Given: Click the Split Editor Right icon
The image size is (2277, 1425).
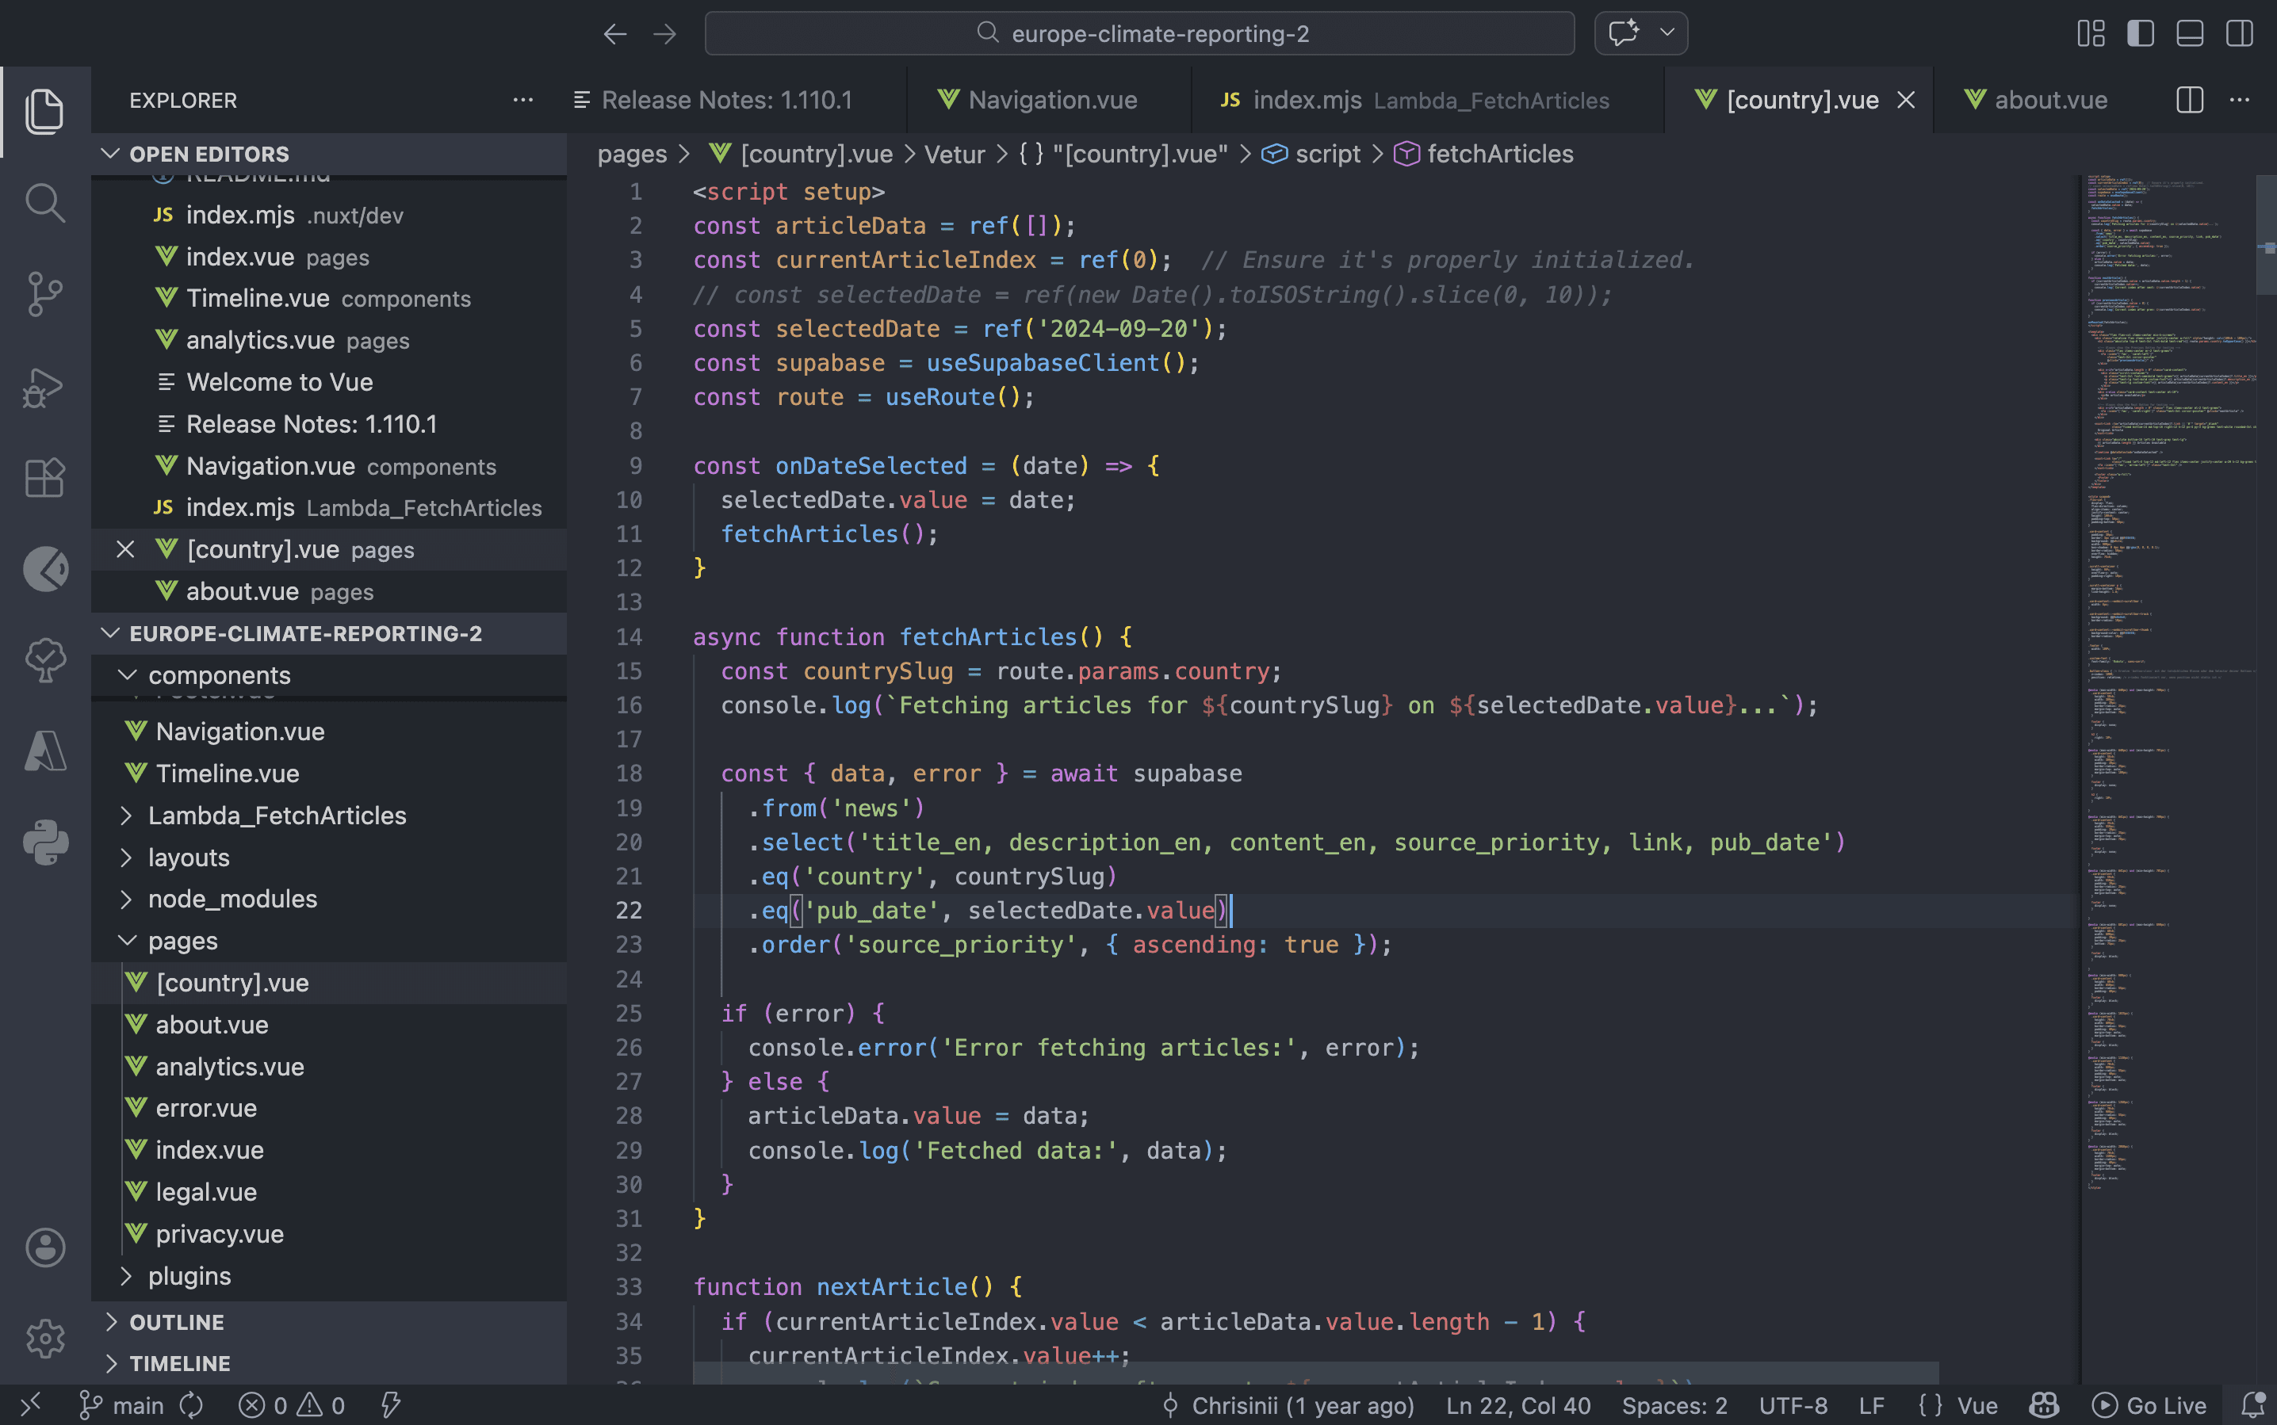Looking at the screenshot, I should (x=2189, y=100).
